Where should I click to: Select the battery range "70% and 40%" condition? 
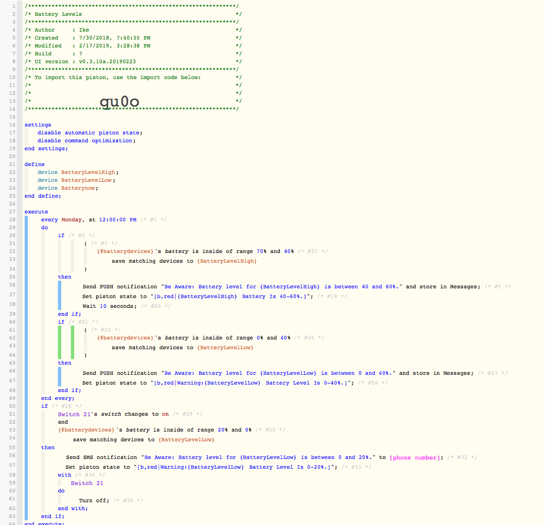point(196,251)
